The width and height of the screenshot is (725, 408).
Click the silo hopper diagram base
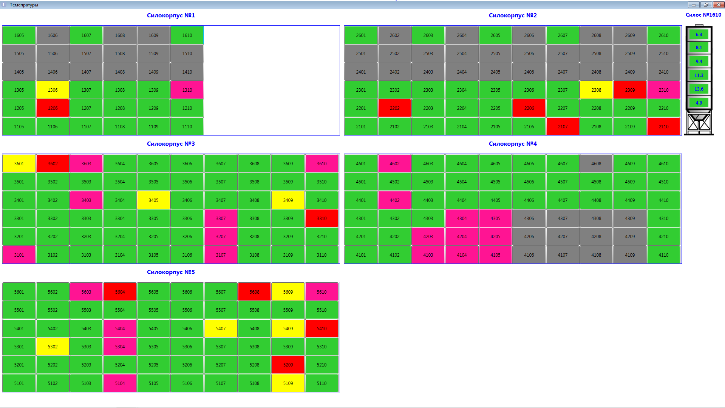[699, 123]
